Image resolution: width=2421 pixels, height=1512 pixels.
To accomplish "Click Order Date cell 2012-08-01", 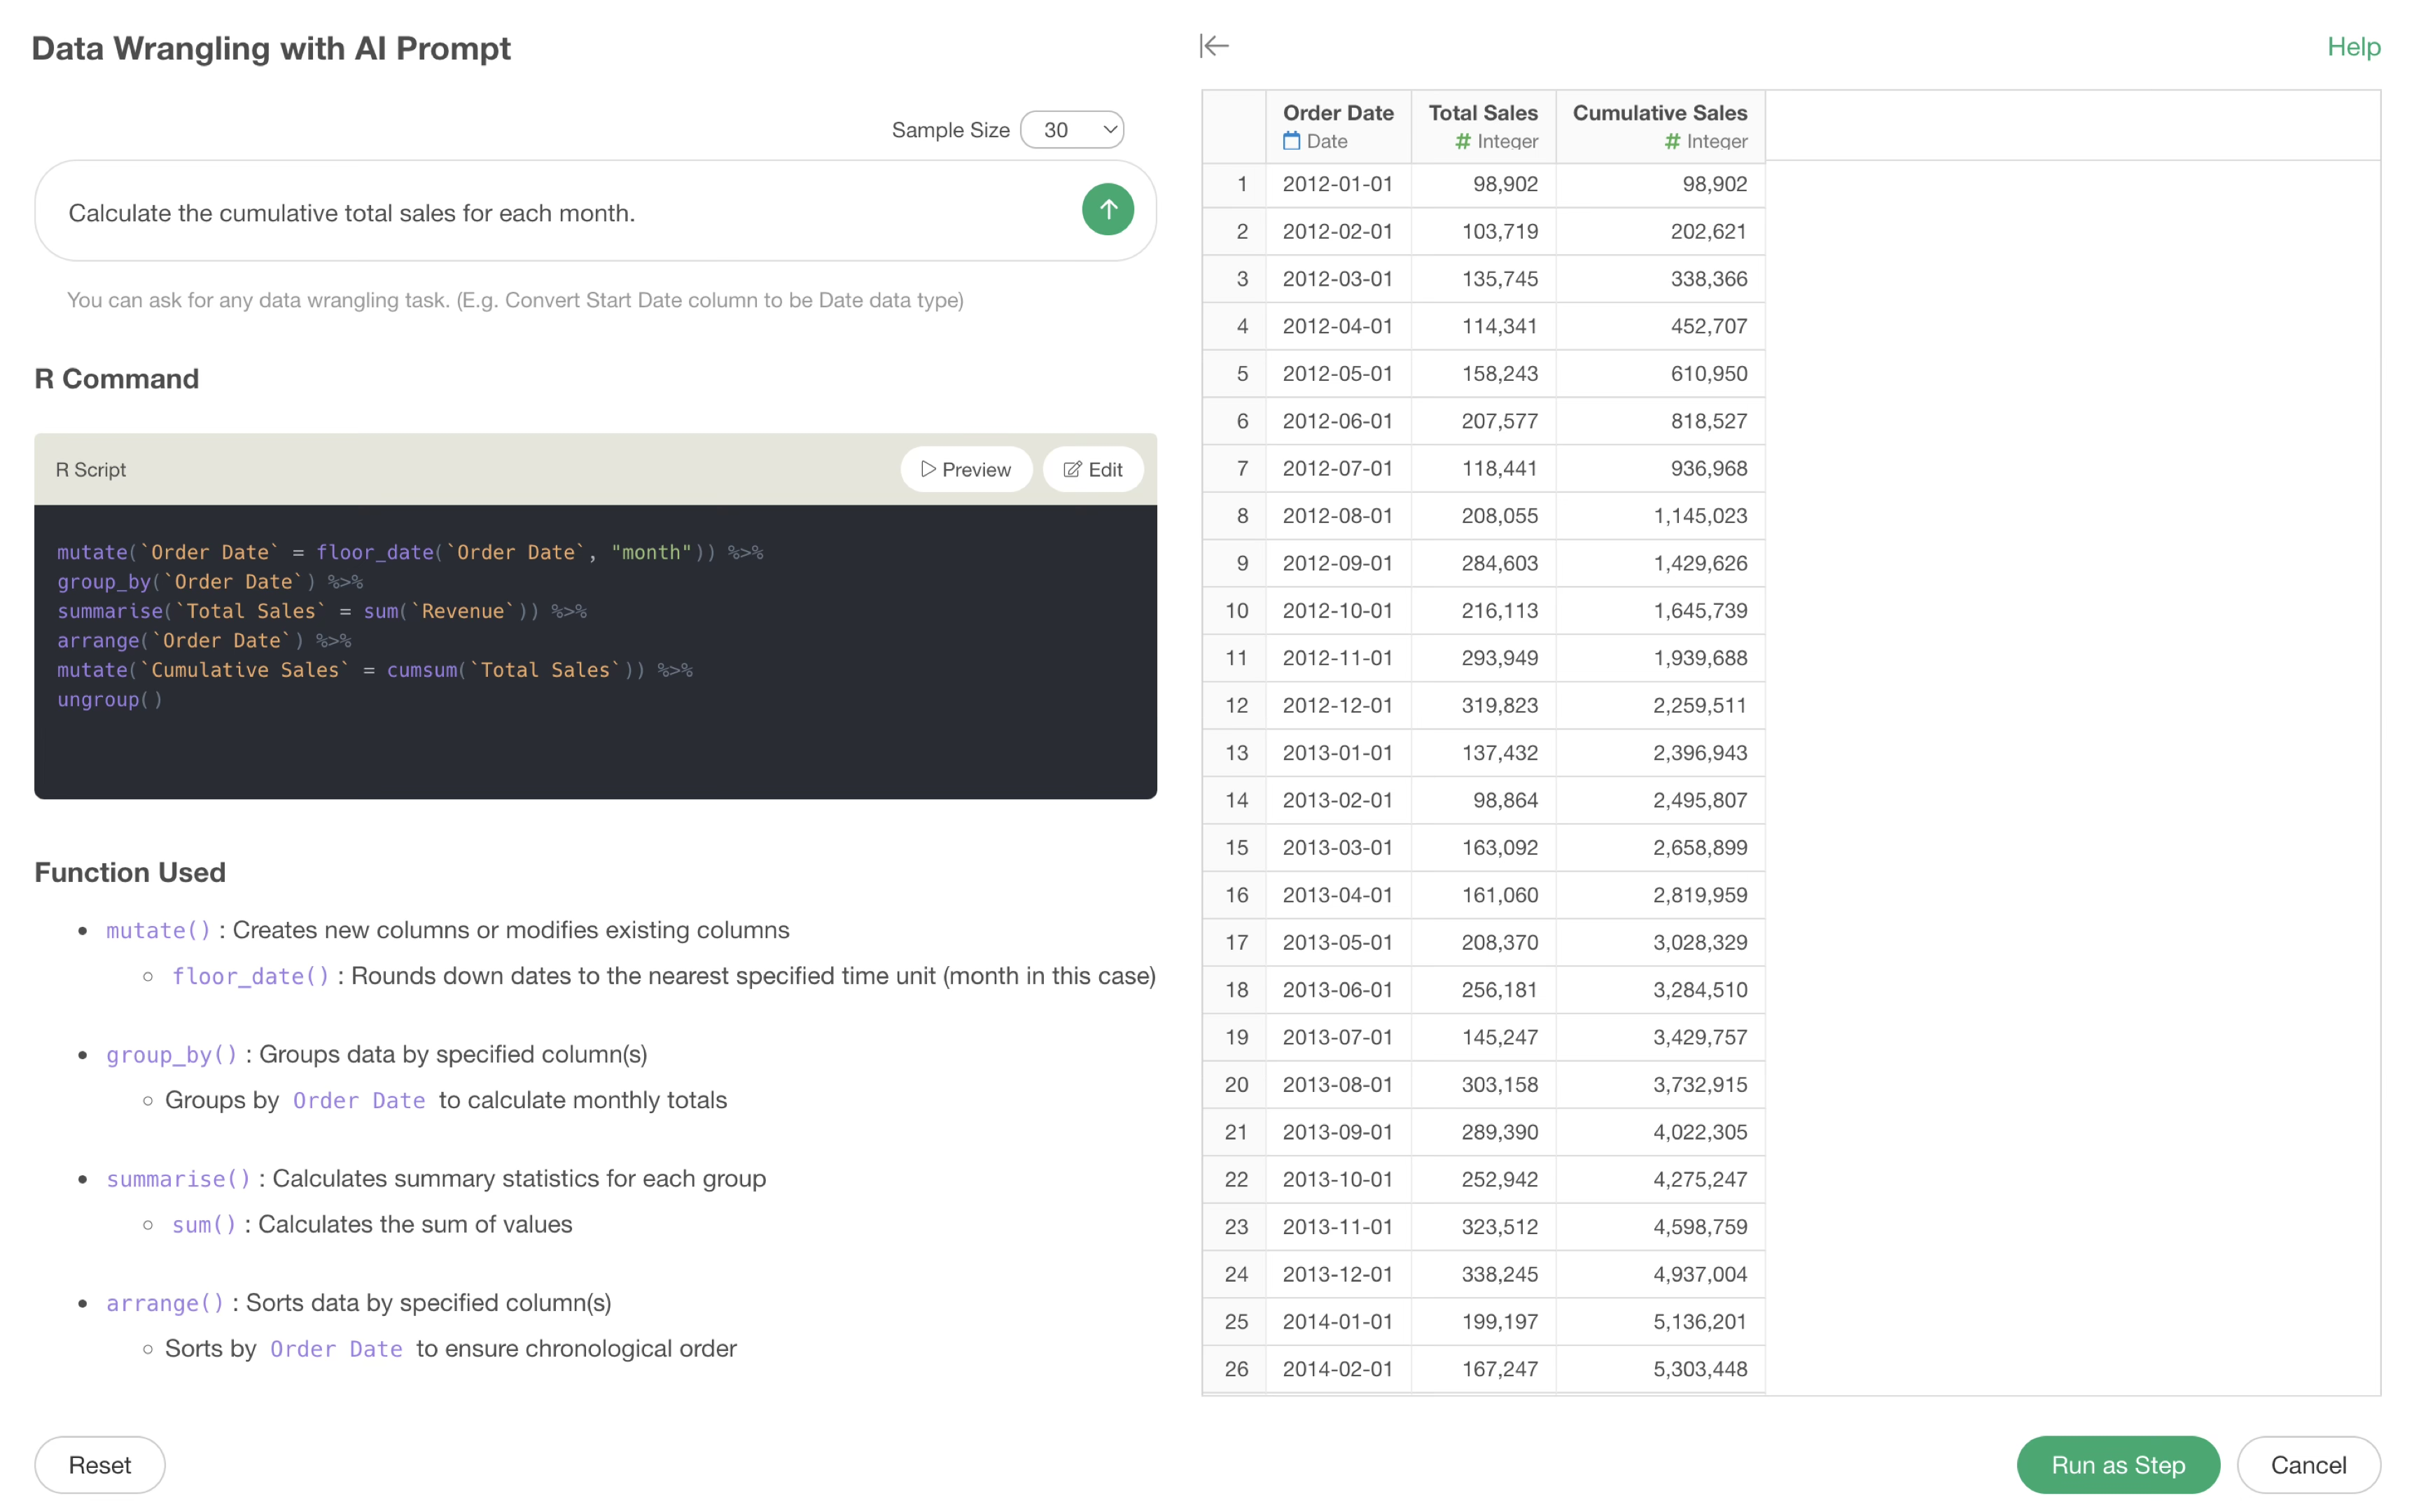I will pos(1337,515).
